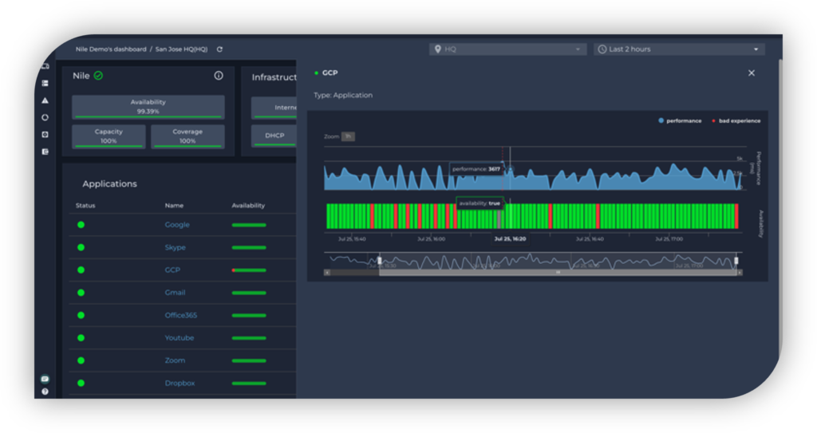Open Nile Demo's dashboard breadcrumb
817x433 pixels.
(110, 49)
